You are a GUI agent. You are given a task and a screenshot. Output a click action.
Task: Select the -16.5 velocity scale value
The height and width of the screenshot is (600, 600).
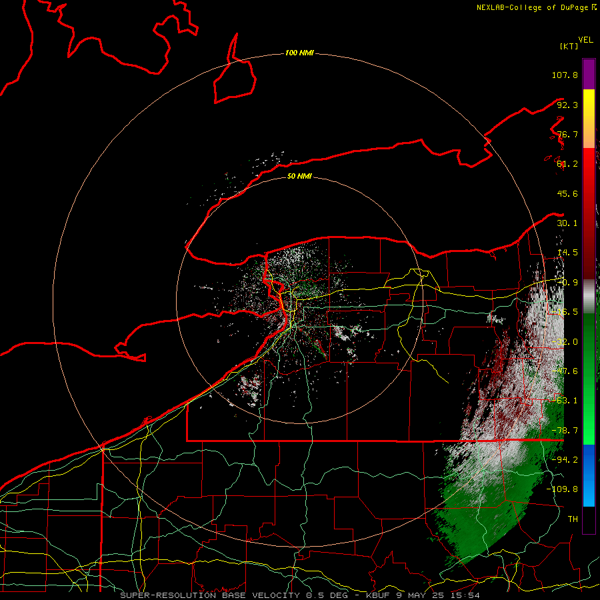(565, 312)
